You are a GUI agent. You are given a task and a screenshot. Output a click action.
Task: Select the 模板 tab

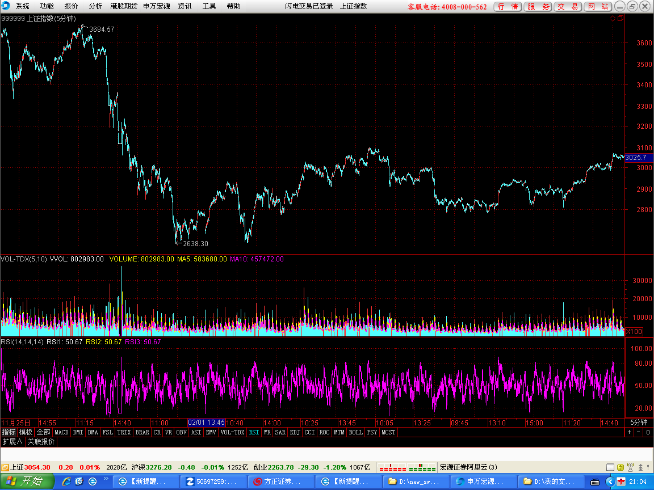click(x=26, y=432)
